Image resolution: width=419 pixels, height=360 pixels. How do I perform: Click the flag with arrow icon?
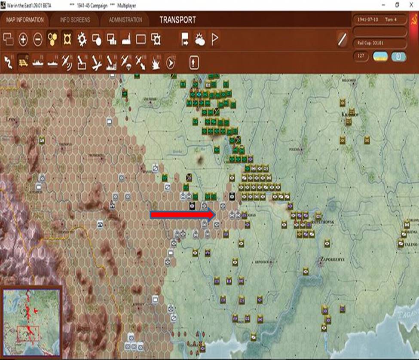[x=185, y=40]
